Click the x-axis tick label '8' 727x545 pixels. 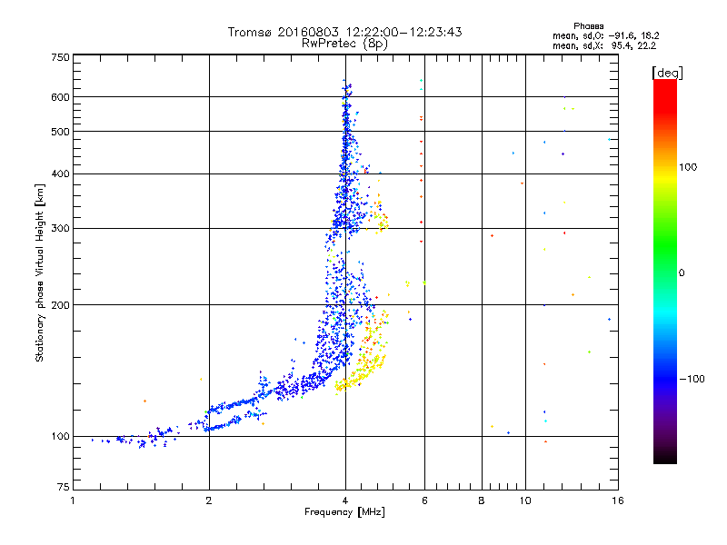point(482,500)
